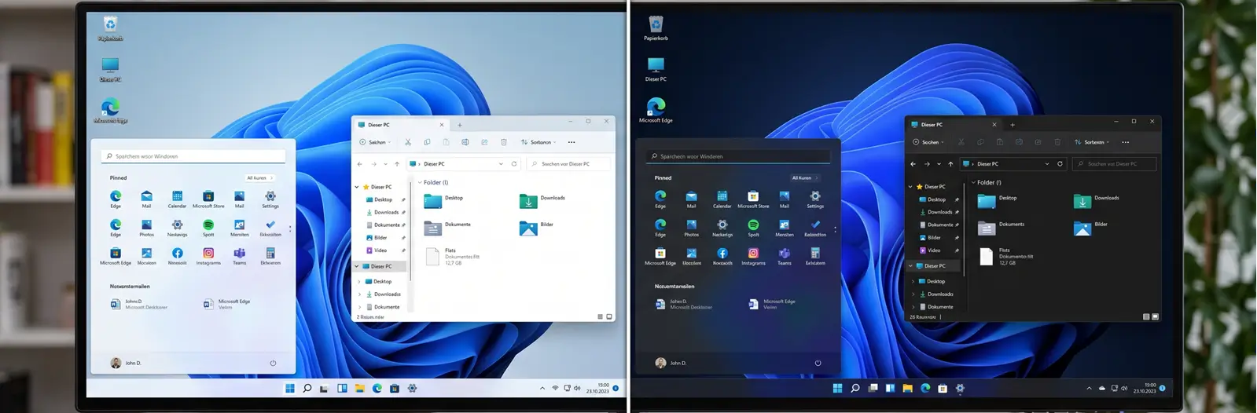Refresh the light Explorer address bar
1257x413 pixels.
514,164
